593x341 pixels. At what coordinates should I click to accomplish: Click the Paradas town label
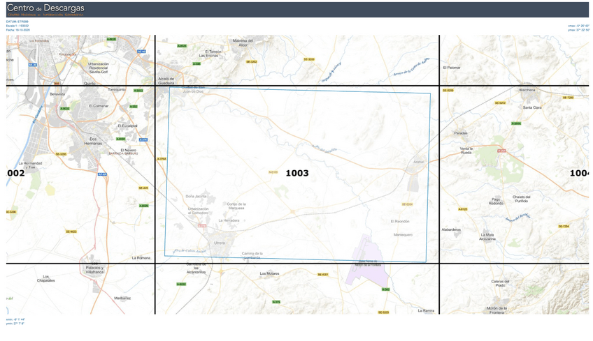click(x=461, y=132)
